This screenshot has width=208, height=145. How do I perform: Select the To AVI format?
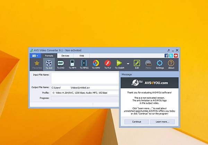pos(49,65)
